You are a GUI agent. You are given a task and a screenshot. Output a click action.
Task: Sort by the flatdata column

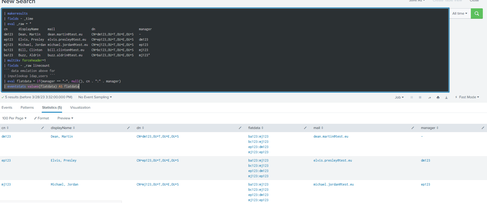(256, 128)
